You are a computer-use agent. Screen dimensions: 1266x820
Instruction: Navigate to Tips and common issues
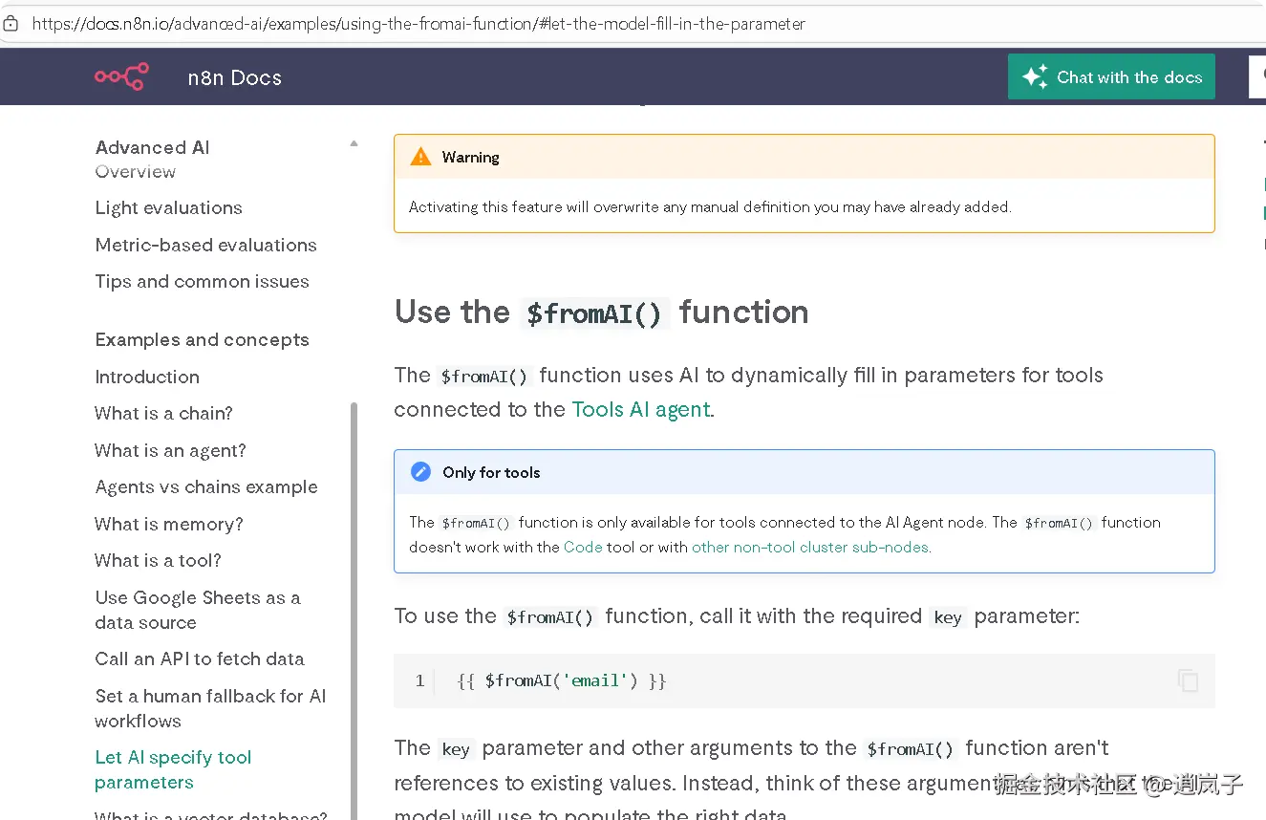coord(202,281)
